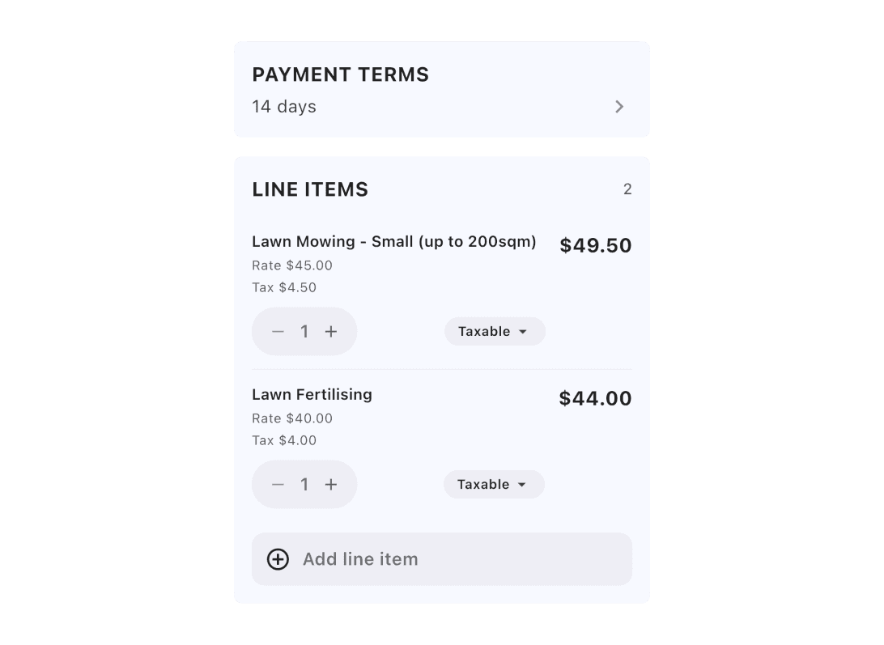Click the circled plus icon beside Add line item
The image size is (884, 645).
278,559
